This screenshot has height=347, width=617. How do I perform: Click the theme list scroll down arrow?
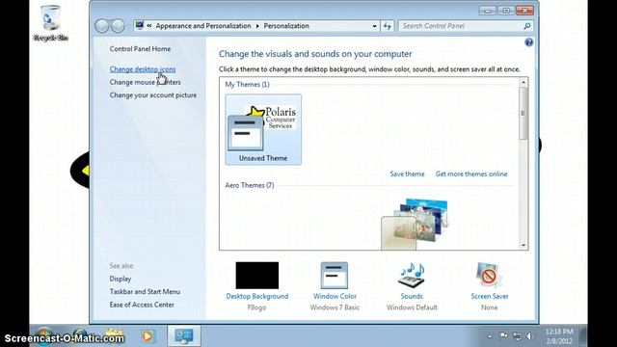tap(523, 245)
